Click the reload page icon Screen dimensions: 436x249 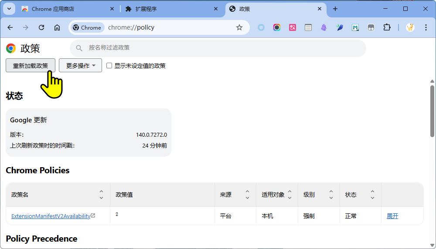tap(41, 27)
